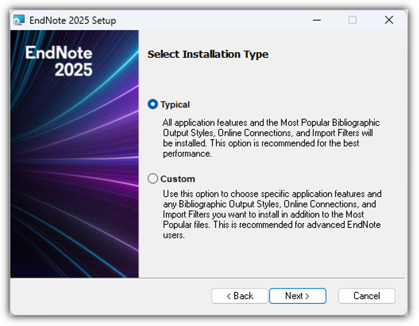Click the 'Use this option to choose' description paragraph
Viewport: 419px width, 326px height.
272,214
